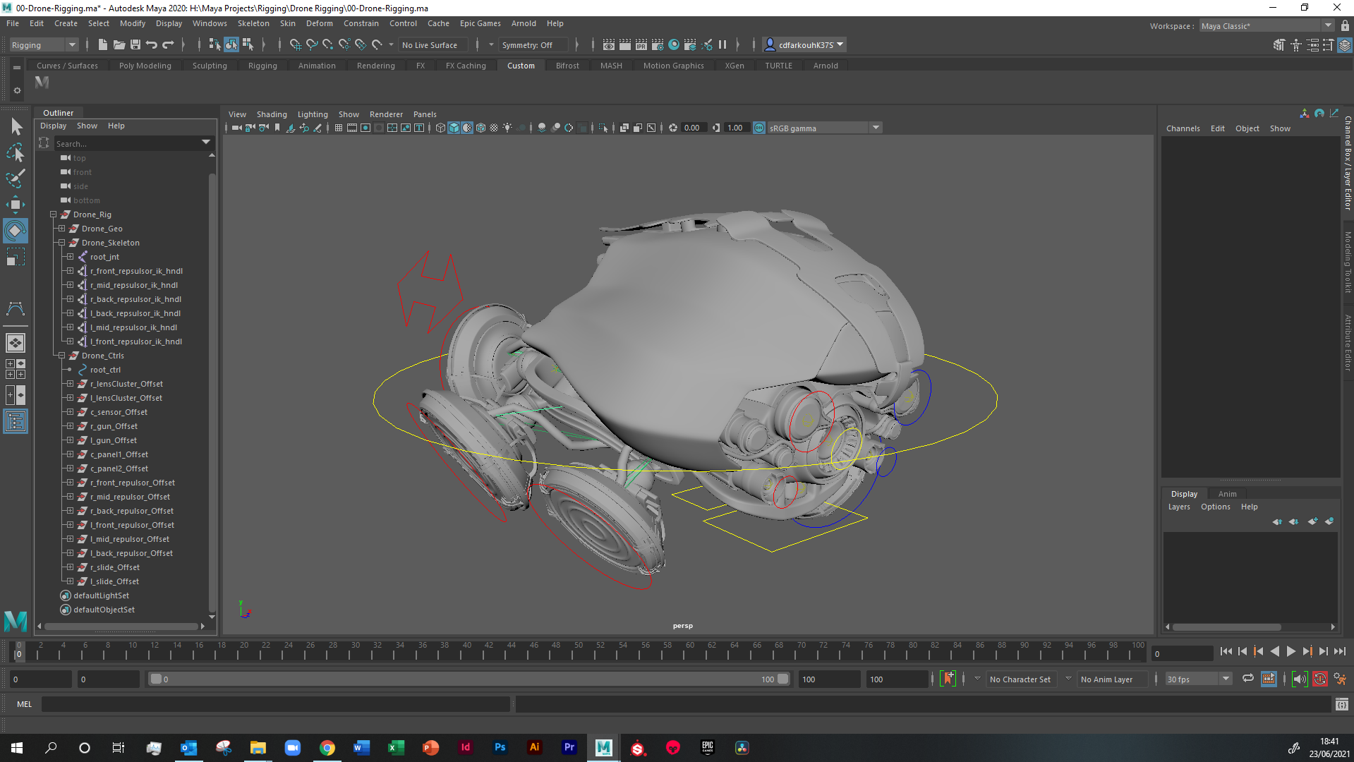Toggle loop playback mode button

coord(1247,679)
